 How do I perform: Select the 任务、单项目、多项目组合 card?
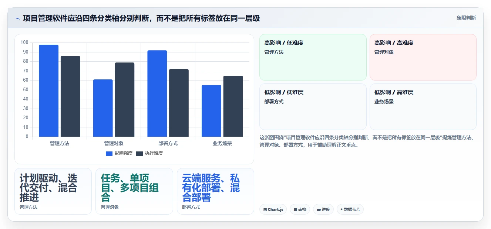[x=134, y=191]
